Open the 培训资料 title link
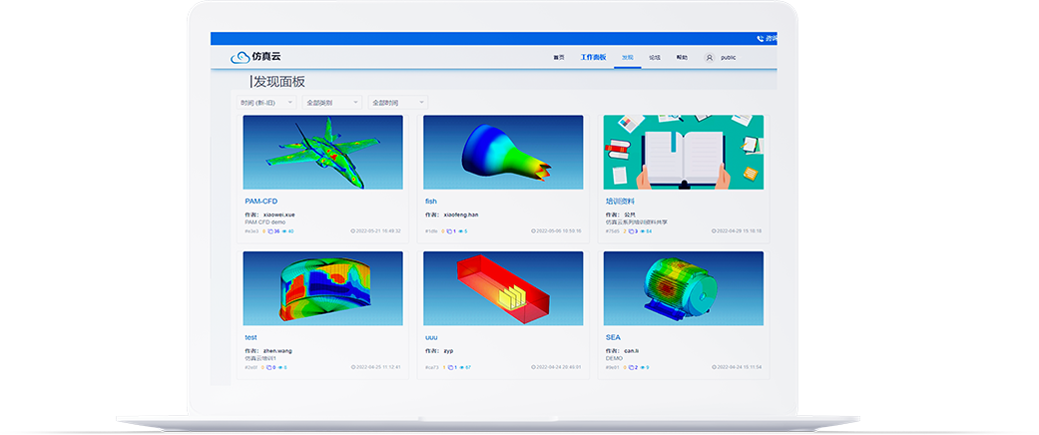This screenshot has width=1039, height=435. point(619,202)
